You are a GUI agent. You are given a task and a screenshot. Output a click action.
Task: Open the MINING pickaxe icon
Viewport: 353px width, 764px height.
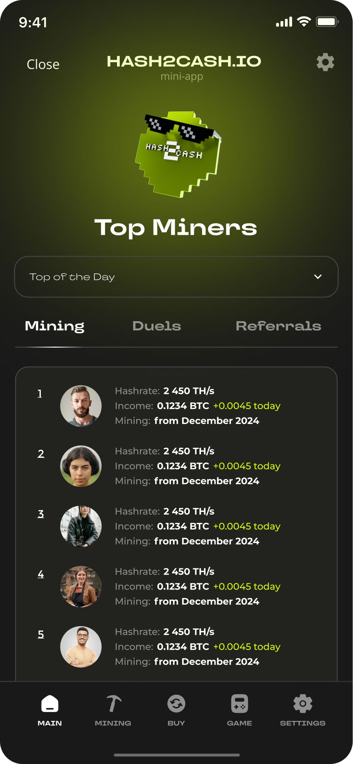(113, 704)
